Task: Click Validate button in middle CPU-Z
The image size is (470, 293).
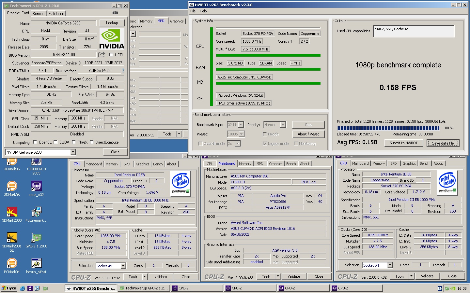Action: pyautogui.click(x=294, y=277)
